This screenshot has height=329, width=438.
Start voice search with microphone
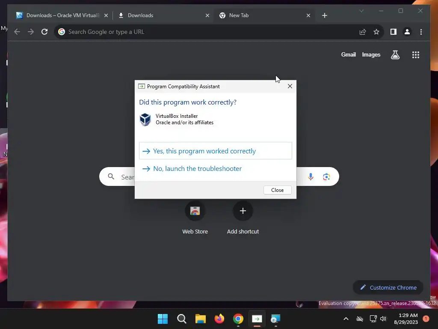coord(311,176)
